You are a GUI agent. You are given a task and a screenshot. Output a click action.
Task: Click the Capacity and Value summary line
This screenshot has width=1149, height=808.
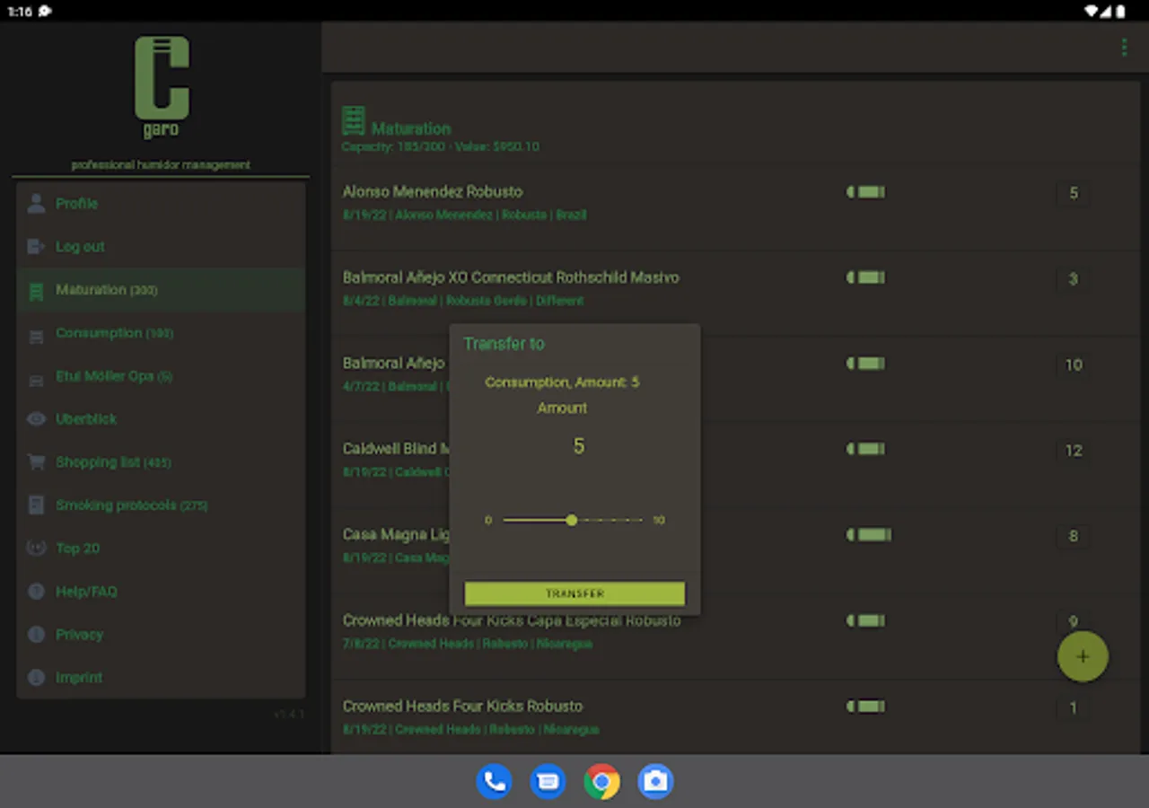(441, 146)
